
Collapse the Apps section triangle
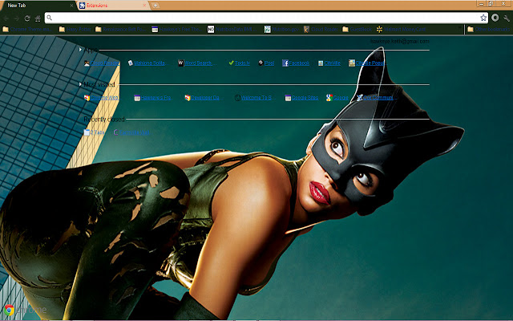point(80,50)
